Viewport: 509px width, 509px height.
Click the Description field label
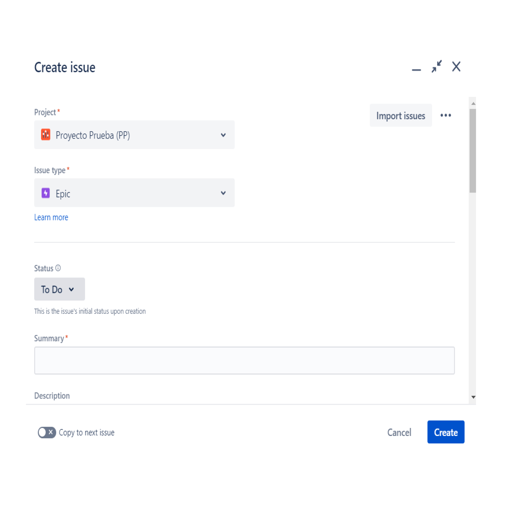pyautogui.click(x=52, y=396)
